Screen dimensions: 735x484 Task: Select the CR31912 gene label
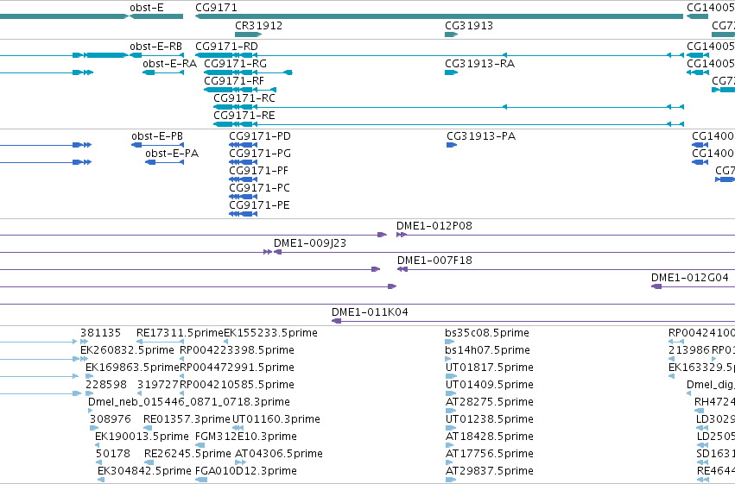tap(259, 26)
